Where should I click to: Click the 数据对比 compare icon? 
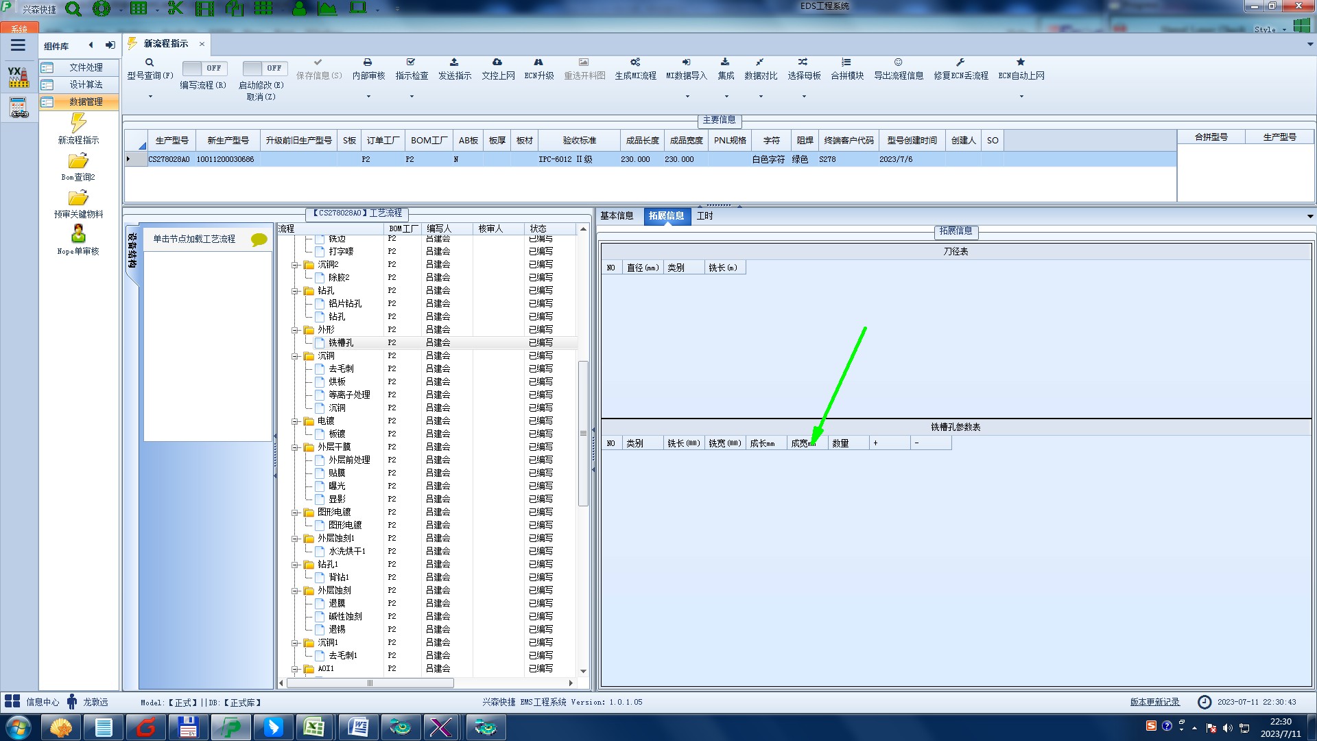[760, 62]
